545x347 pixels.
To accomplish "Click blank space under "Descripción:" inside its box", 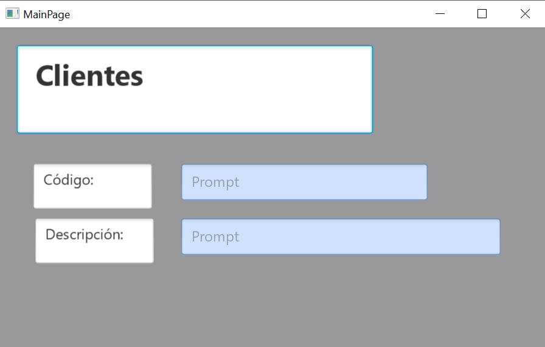I will 94,252.
